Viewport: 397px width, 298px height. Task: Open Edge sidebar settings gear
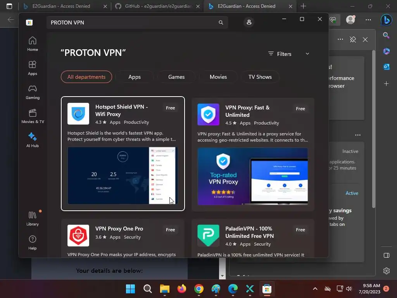tap(387, 271)
